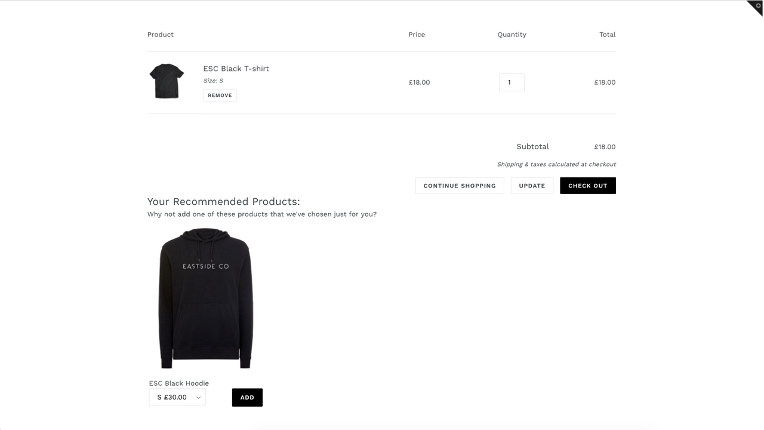The image size is (764, 430).
Task: Open the hoodie size and price dropdown
Action: tap(177, 397)
